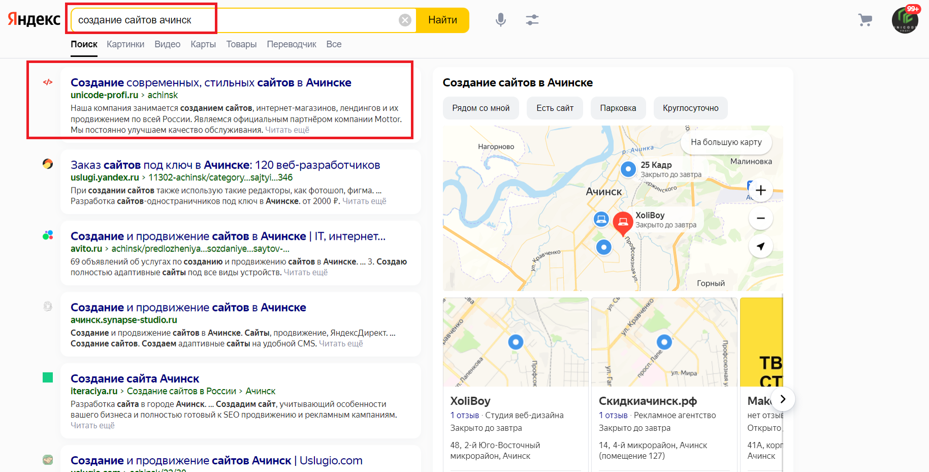Open the Скидкиачинск.рф organization title
This screenshot has height=472, width=929.
tap(648, 401)
